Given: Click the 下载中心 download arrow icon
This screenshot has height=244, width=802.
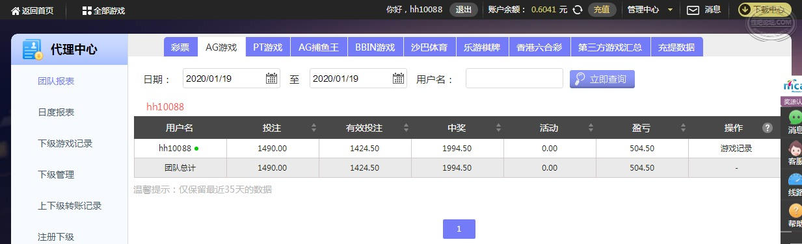Looking at the screenshot, I should tap(745, 10).
